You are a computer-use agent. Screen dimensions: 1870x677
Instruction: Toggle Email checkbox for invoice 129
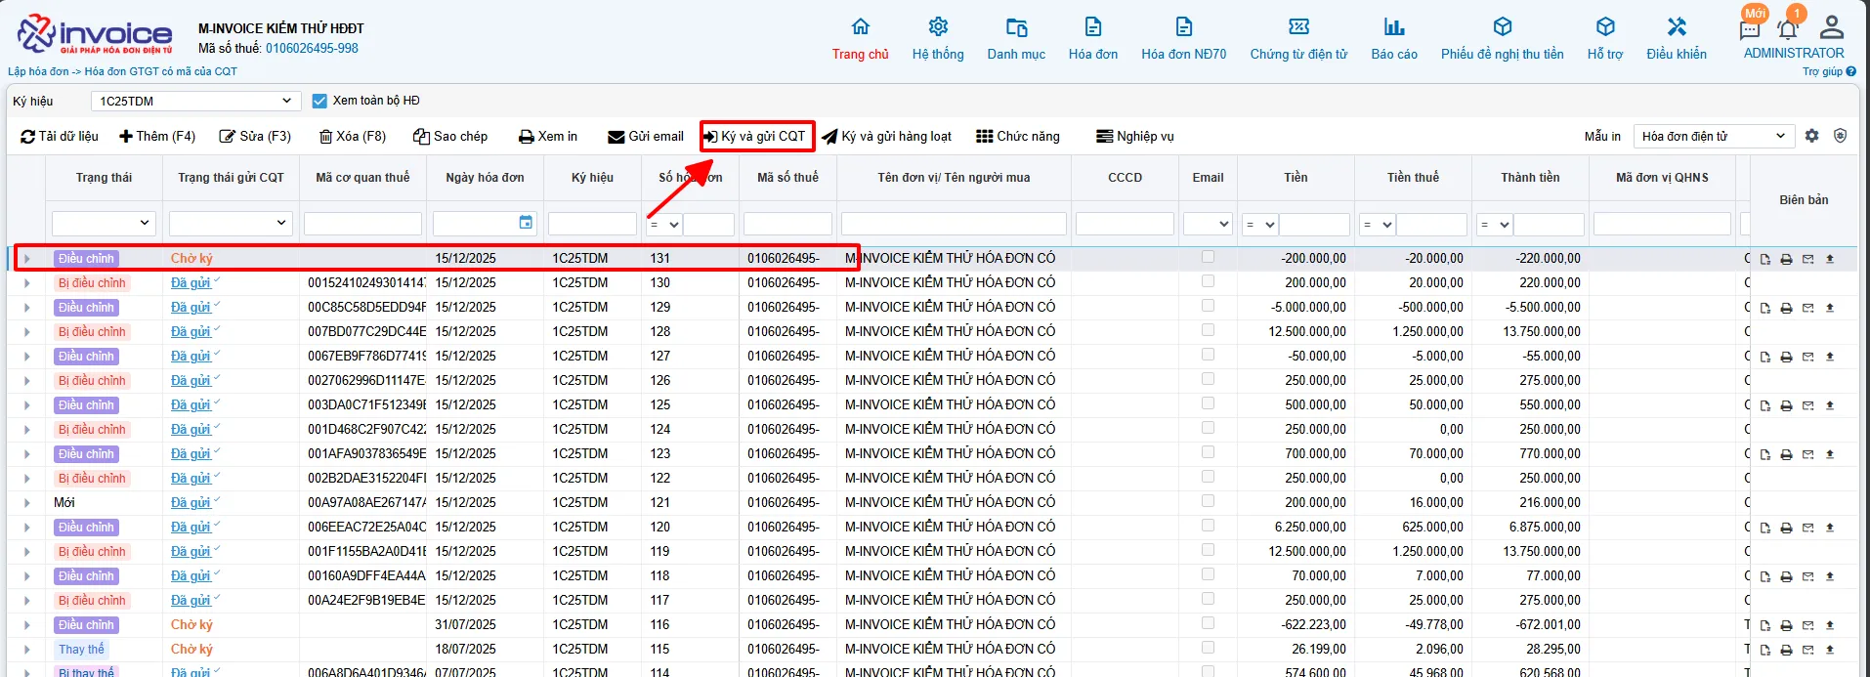click(x=1208, y=306)
